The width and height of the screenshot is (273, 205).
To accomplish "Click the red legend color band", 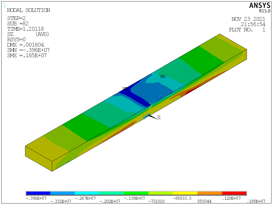I will [x=234, y=193].
